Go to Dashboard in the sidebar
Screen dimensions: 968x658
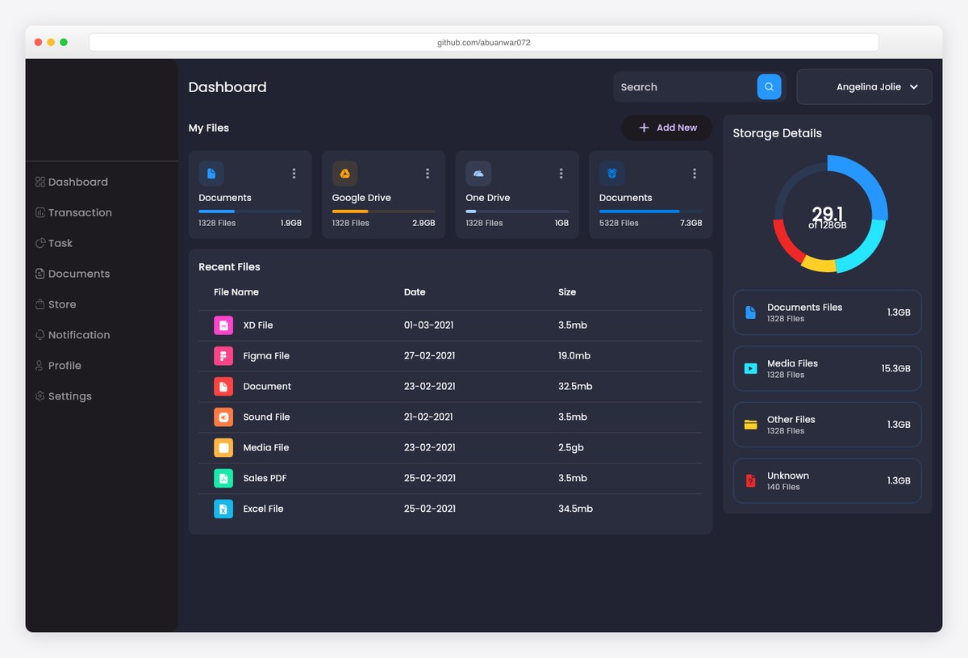point(78,182)
